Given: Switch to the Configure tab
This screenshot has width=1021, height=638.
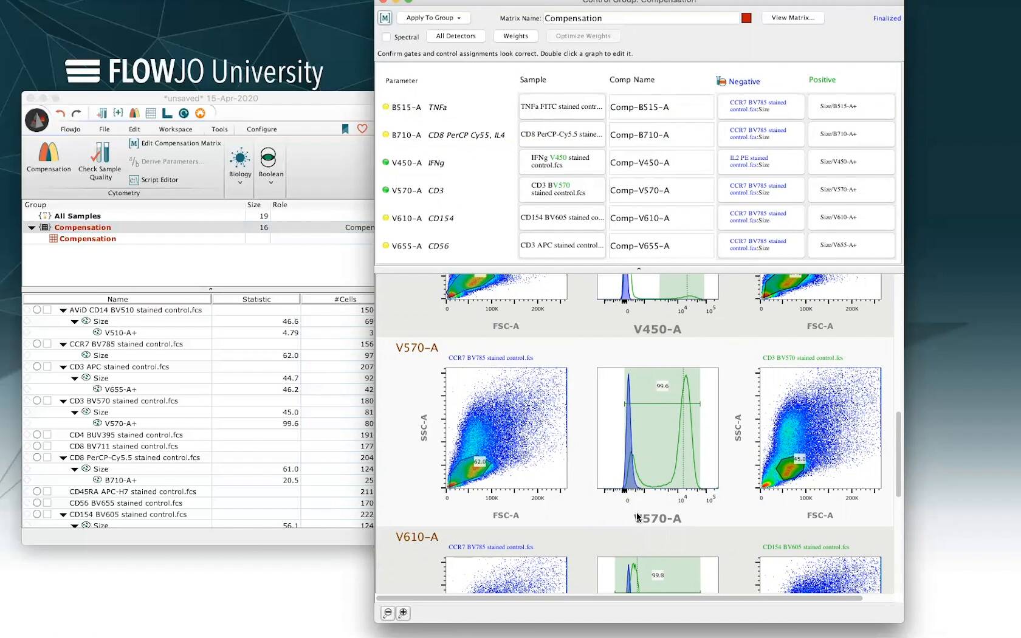Looking at the screenshot, I should click(x=261, y=129).
